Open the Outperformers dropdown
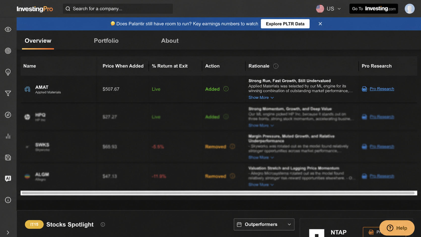Image resolution: width=421 pixels, height=237 pixels. click(264, 224)
